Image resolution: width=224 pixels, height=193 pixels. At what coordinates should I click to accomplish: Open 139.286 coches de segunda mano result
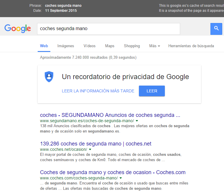point(96,144)
